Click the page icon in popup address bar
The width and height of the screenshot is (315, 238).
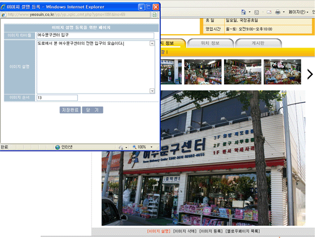4,15
